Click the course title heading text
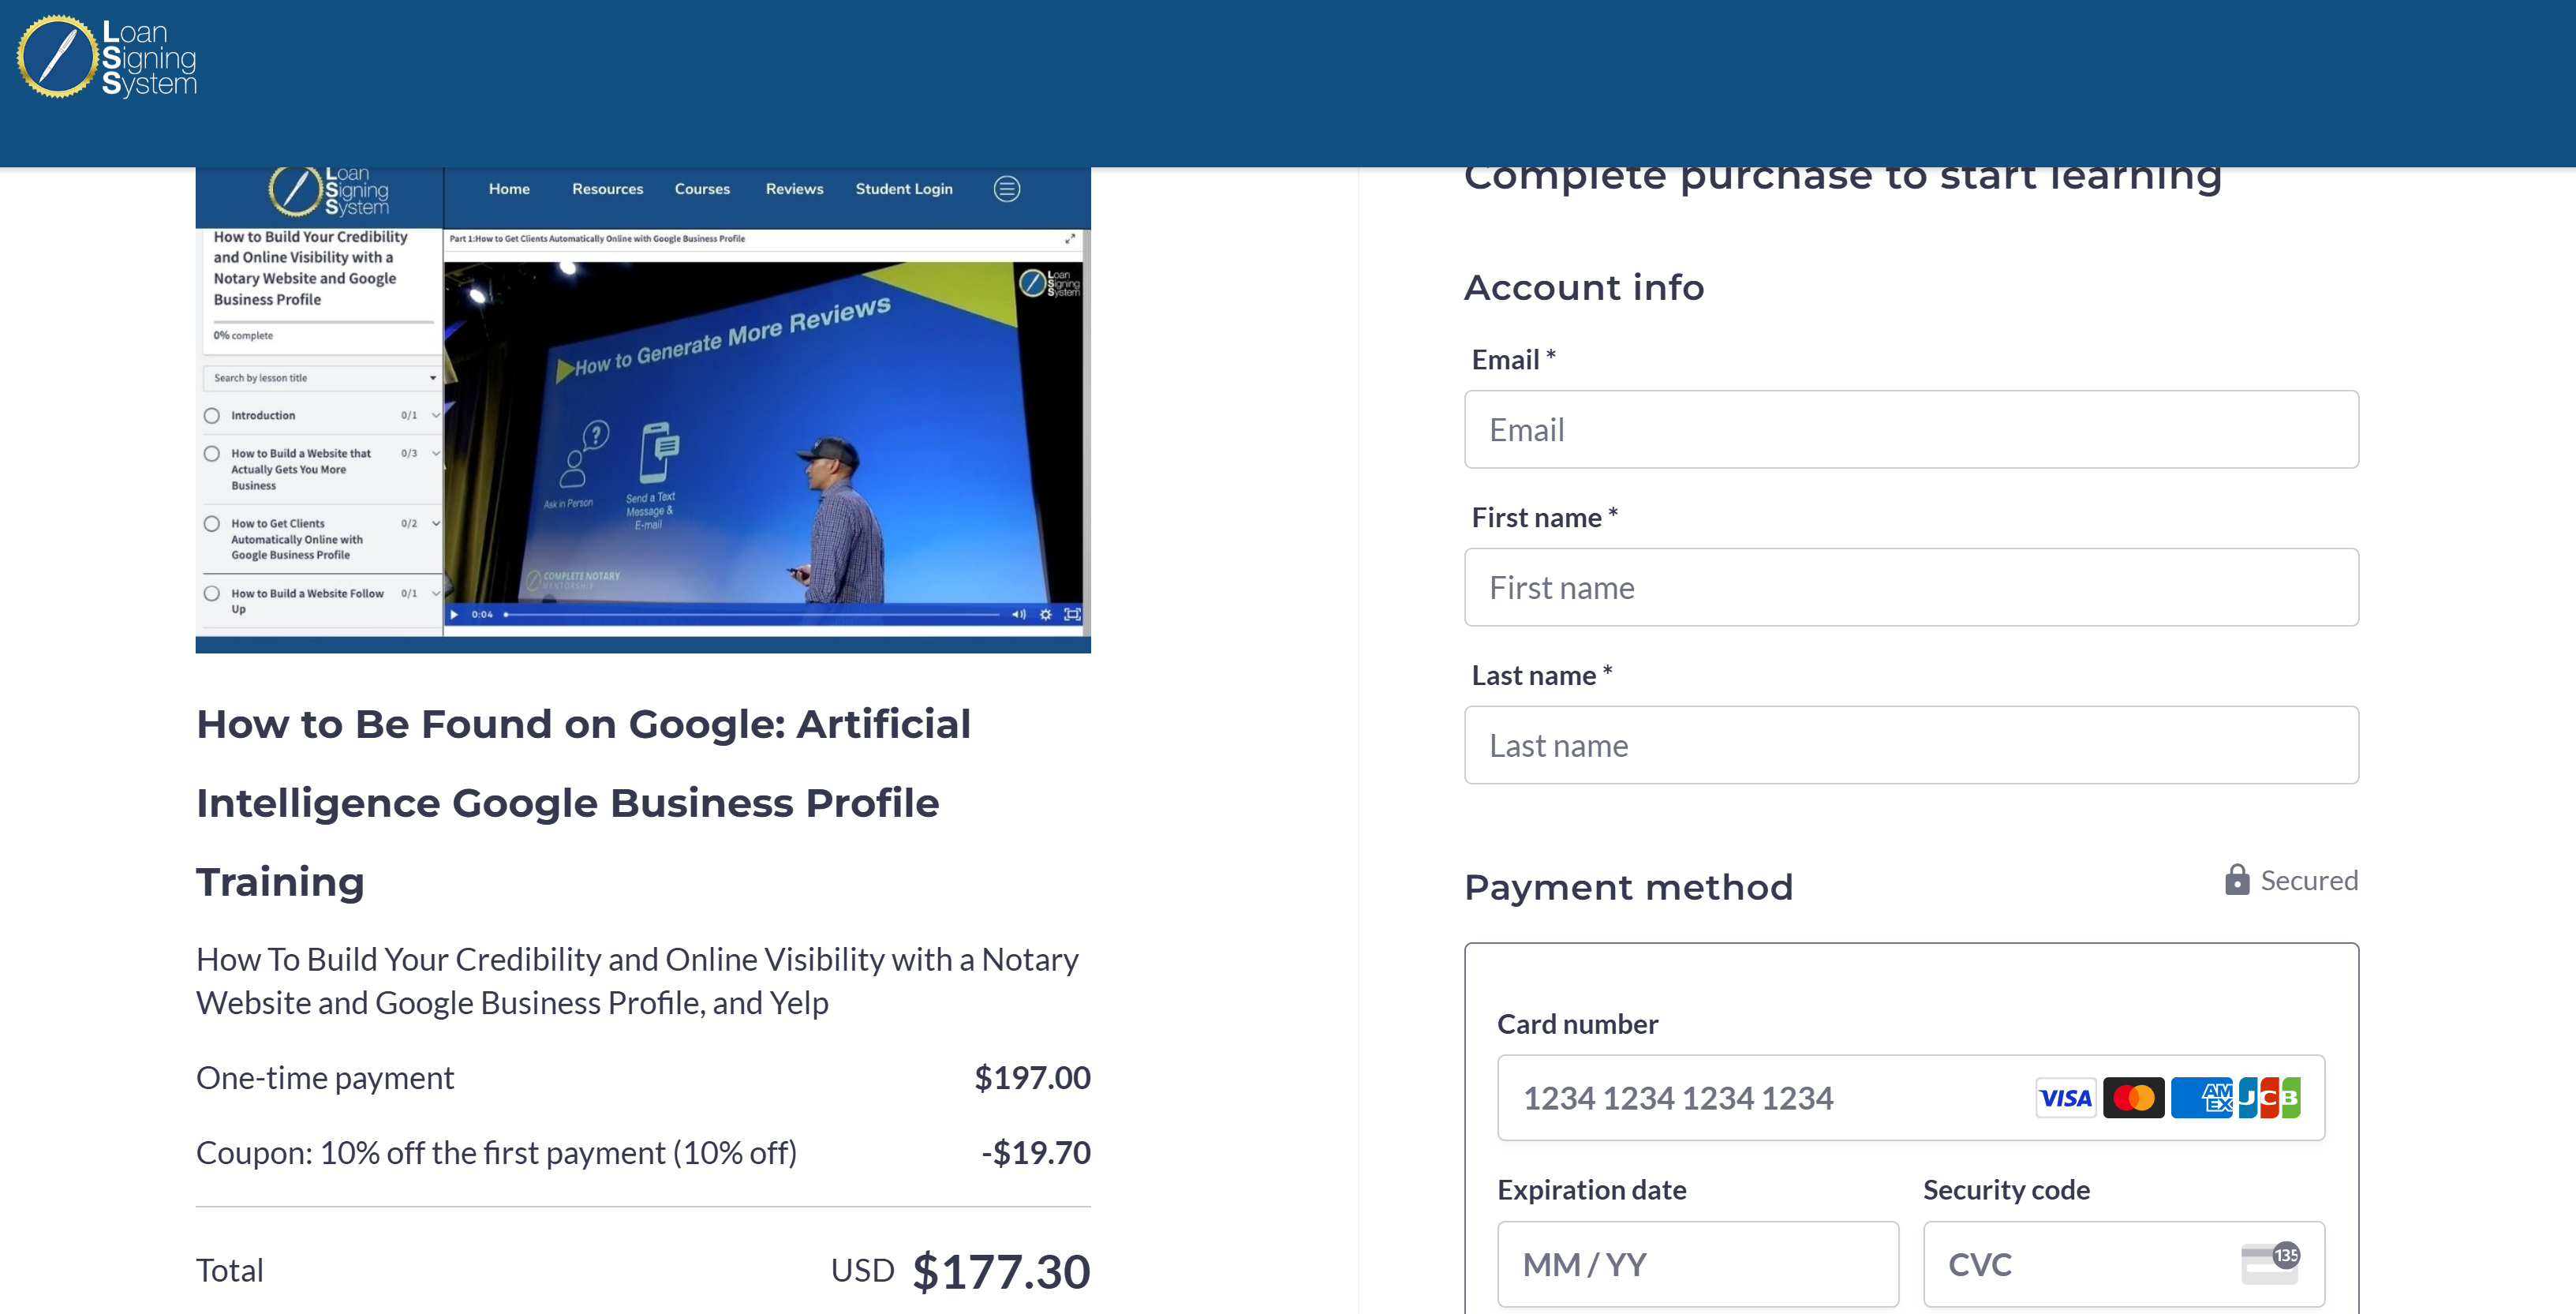The width and height of the screenshot is (2576, 1314). [583, 802]
